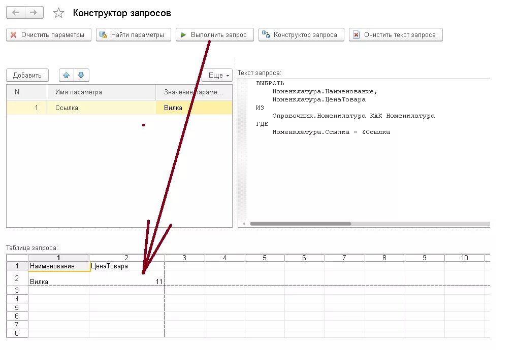Select spreadsheet row header 4

(x=17, y=299)
